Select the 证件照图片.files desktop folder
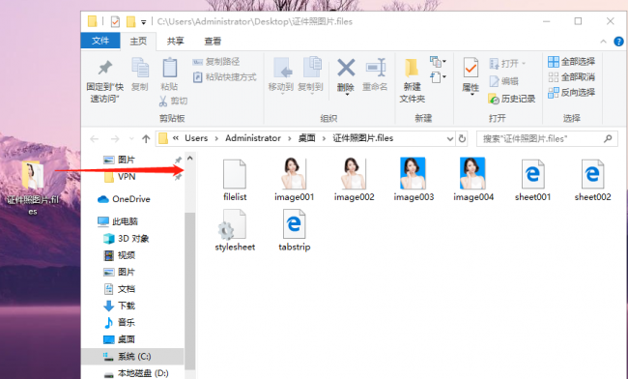This screenshot has height=379, width=628. click(x=33, y=189)
